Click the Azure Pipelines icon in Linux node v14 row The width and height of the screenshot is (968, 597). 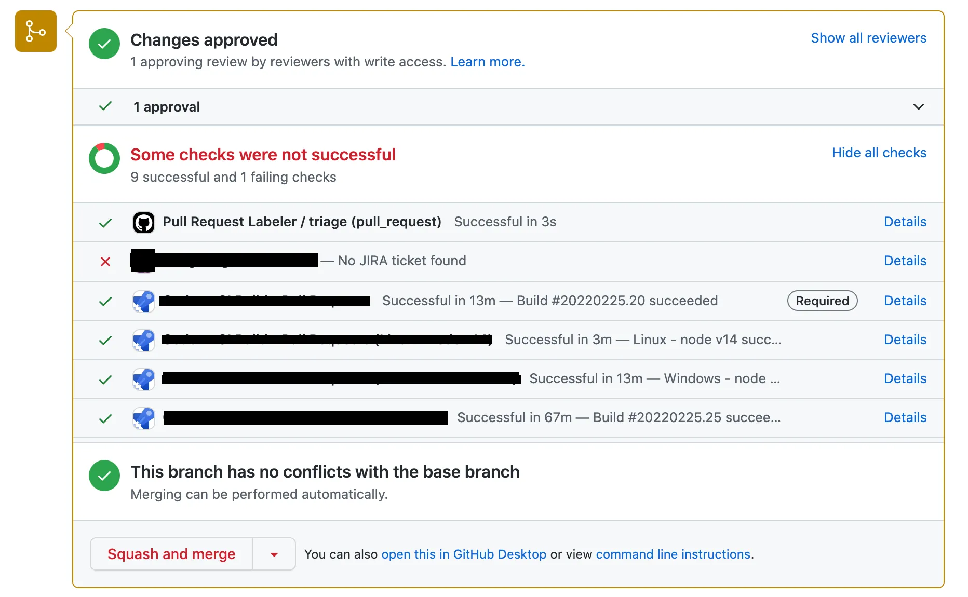pyautogui.click(x=144, y=340)
